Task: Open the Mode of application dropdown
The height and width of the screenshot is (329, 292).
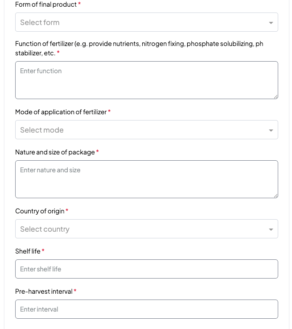Action: coord(147,129)
